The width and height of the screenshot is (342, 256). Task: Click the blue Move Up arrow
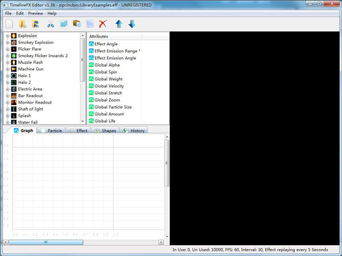(119, 24)
